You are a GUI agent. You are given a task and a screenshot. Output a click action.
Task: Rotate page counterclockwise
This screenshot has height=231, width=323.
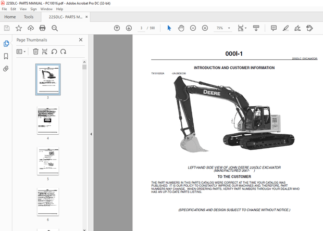(x=54, y=52)
